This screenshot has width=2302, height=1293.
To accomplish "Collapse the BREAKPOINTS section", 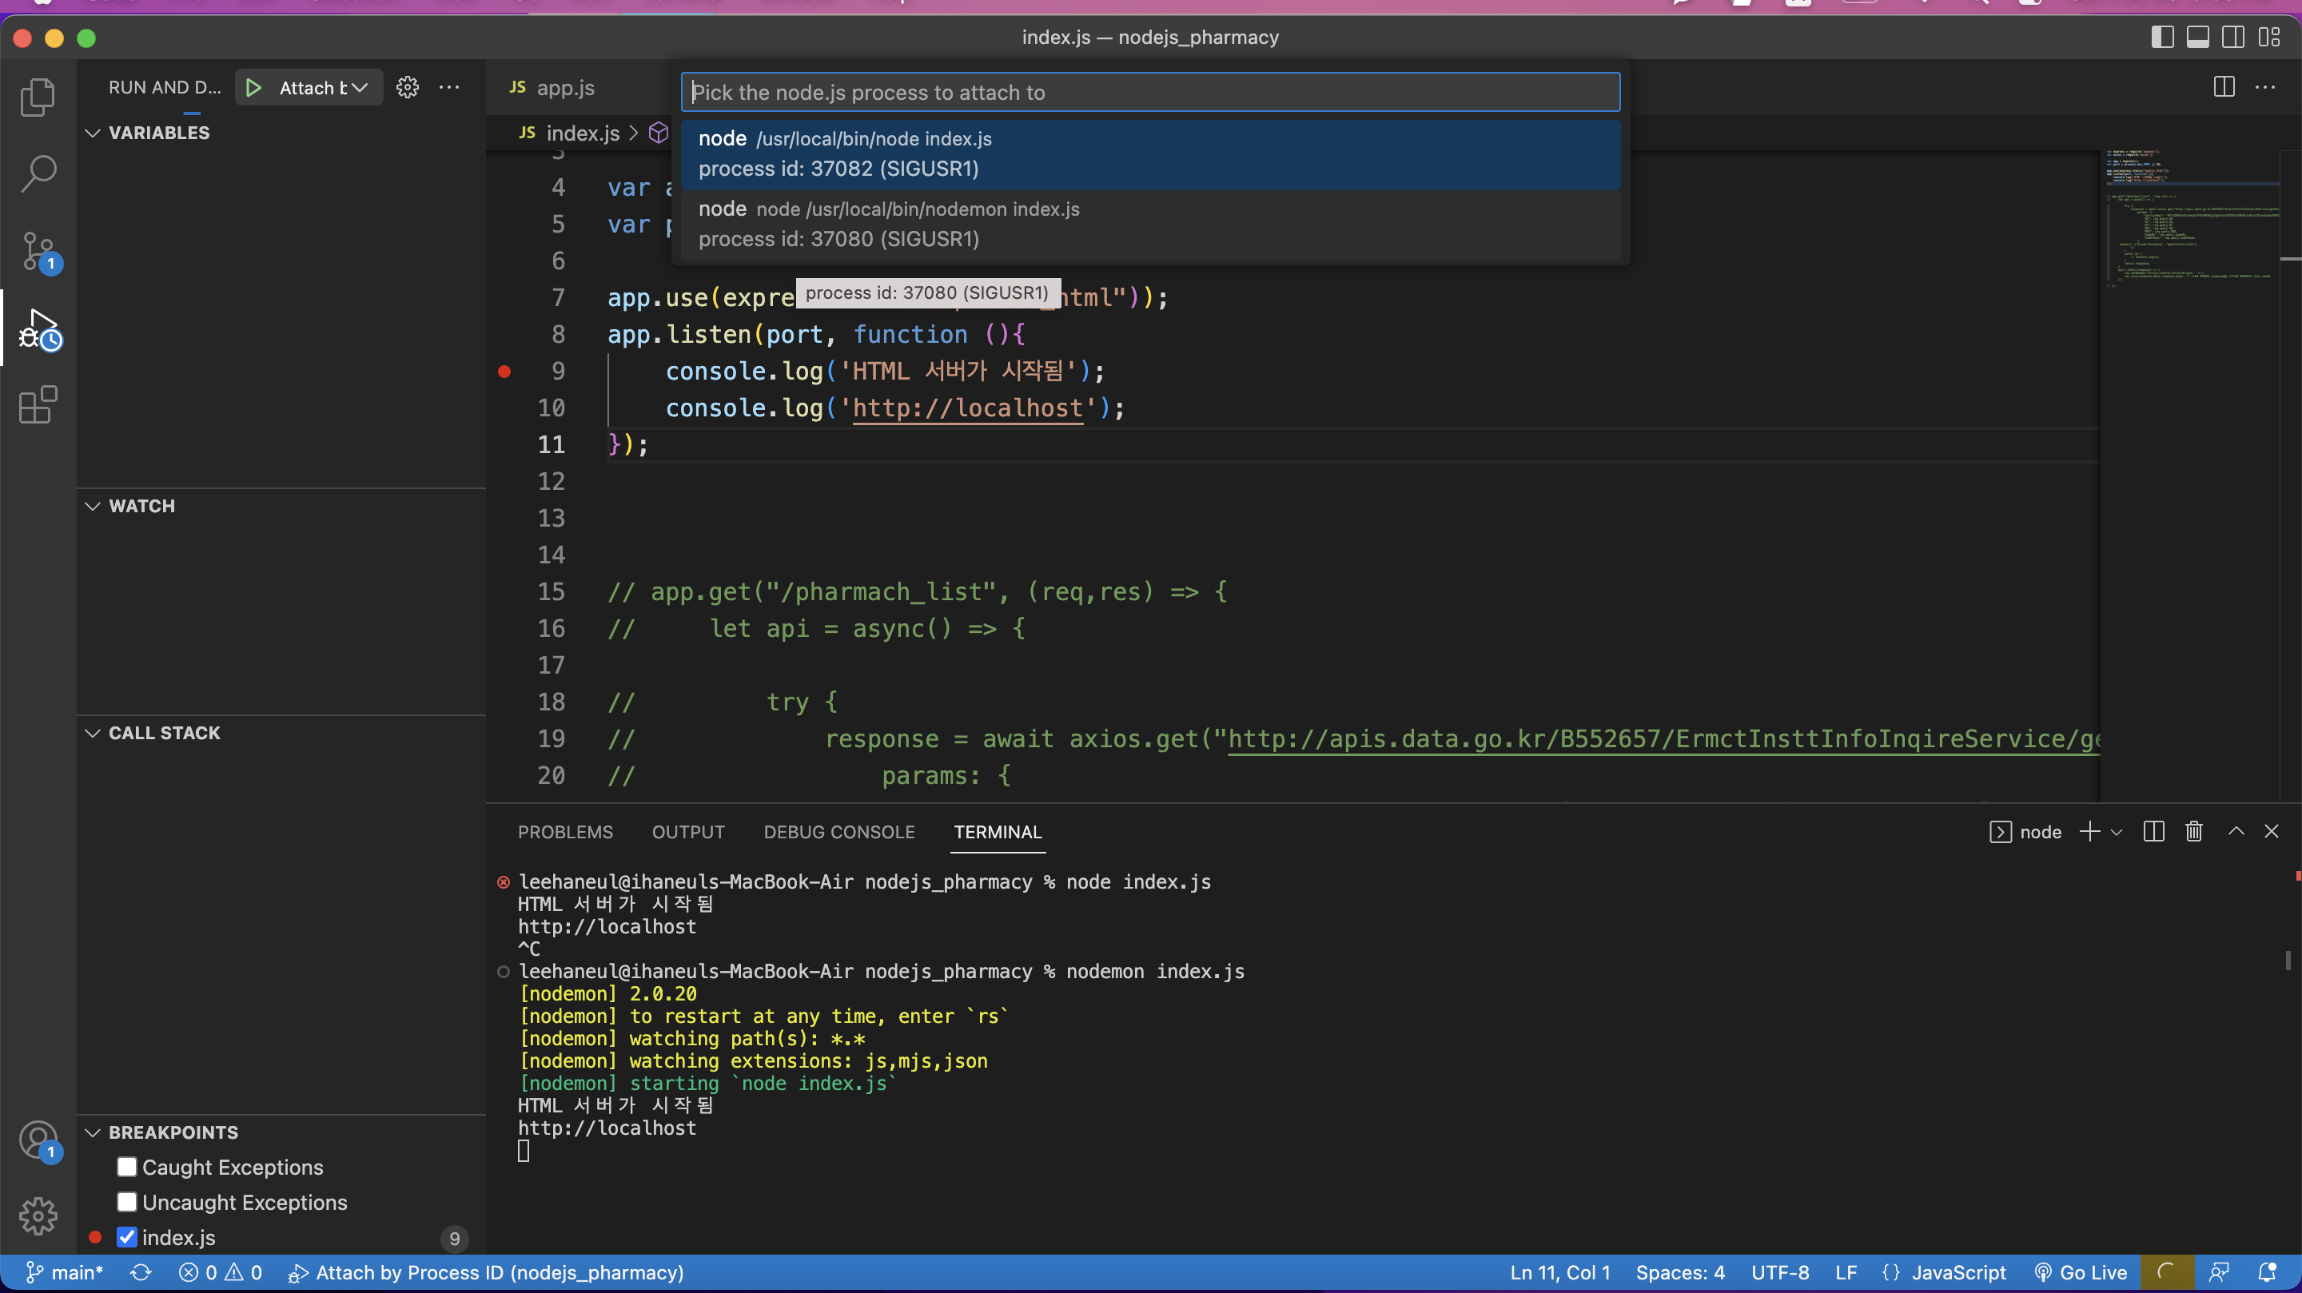I will 93,1132.
